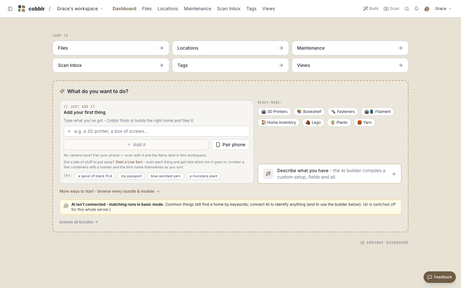Image resolution: width=461 pixels, height=288 pixels.
Task: Select the Plants ready-made bundle
Action: (339, 123)
